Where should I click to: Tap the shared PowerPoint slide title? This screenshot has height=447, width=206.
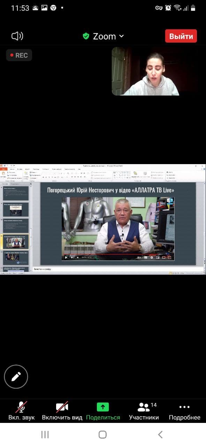click(x=110, y=190)
